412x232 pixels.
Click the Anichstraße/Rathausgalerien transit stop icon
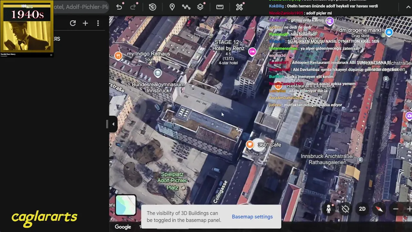[360, 159]
